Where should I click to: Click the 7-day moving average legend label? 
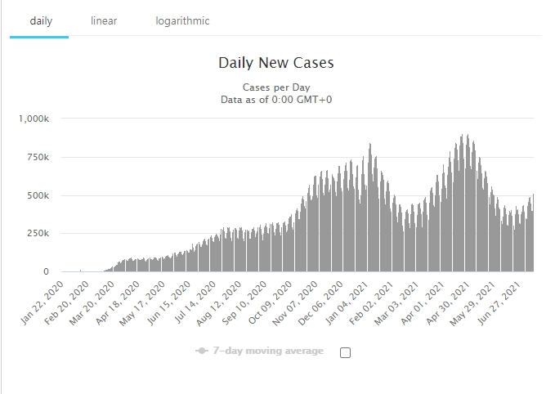pyautogui.click(x=269, y=351)
